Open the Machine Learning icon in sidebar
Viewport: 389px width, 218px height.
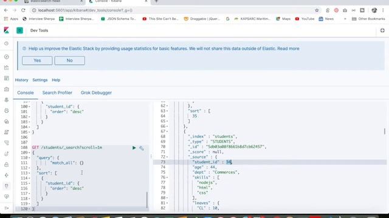coord(7,111)
